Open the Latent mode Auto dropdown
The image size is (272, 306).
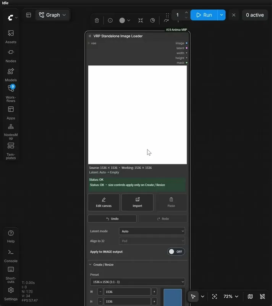pyautogui.click(x=152, y=231)
